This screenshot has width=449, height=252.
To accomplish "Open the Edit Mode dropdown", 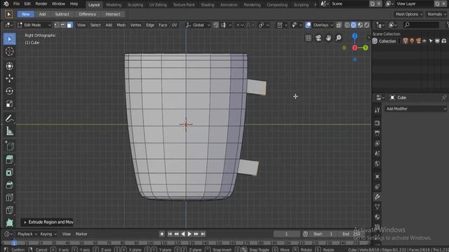I will point(34,25).
